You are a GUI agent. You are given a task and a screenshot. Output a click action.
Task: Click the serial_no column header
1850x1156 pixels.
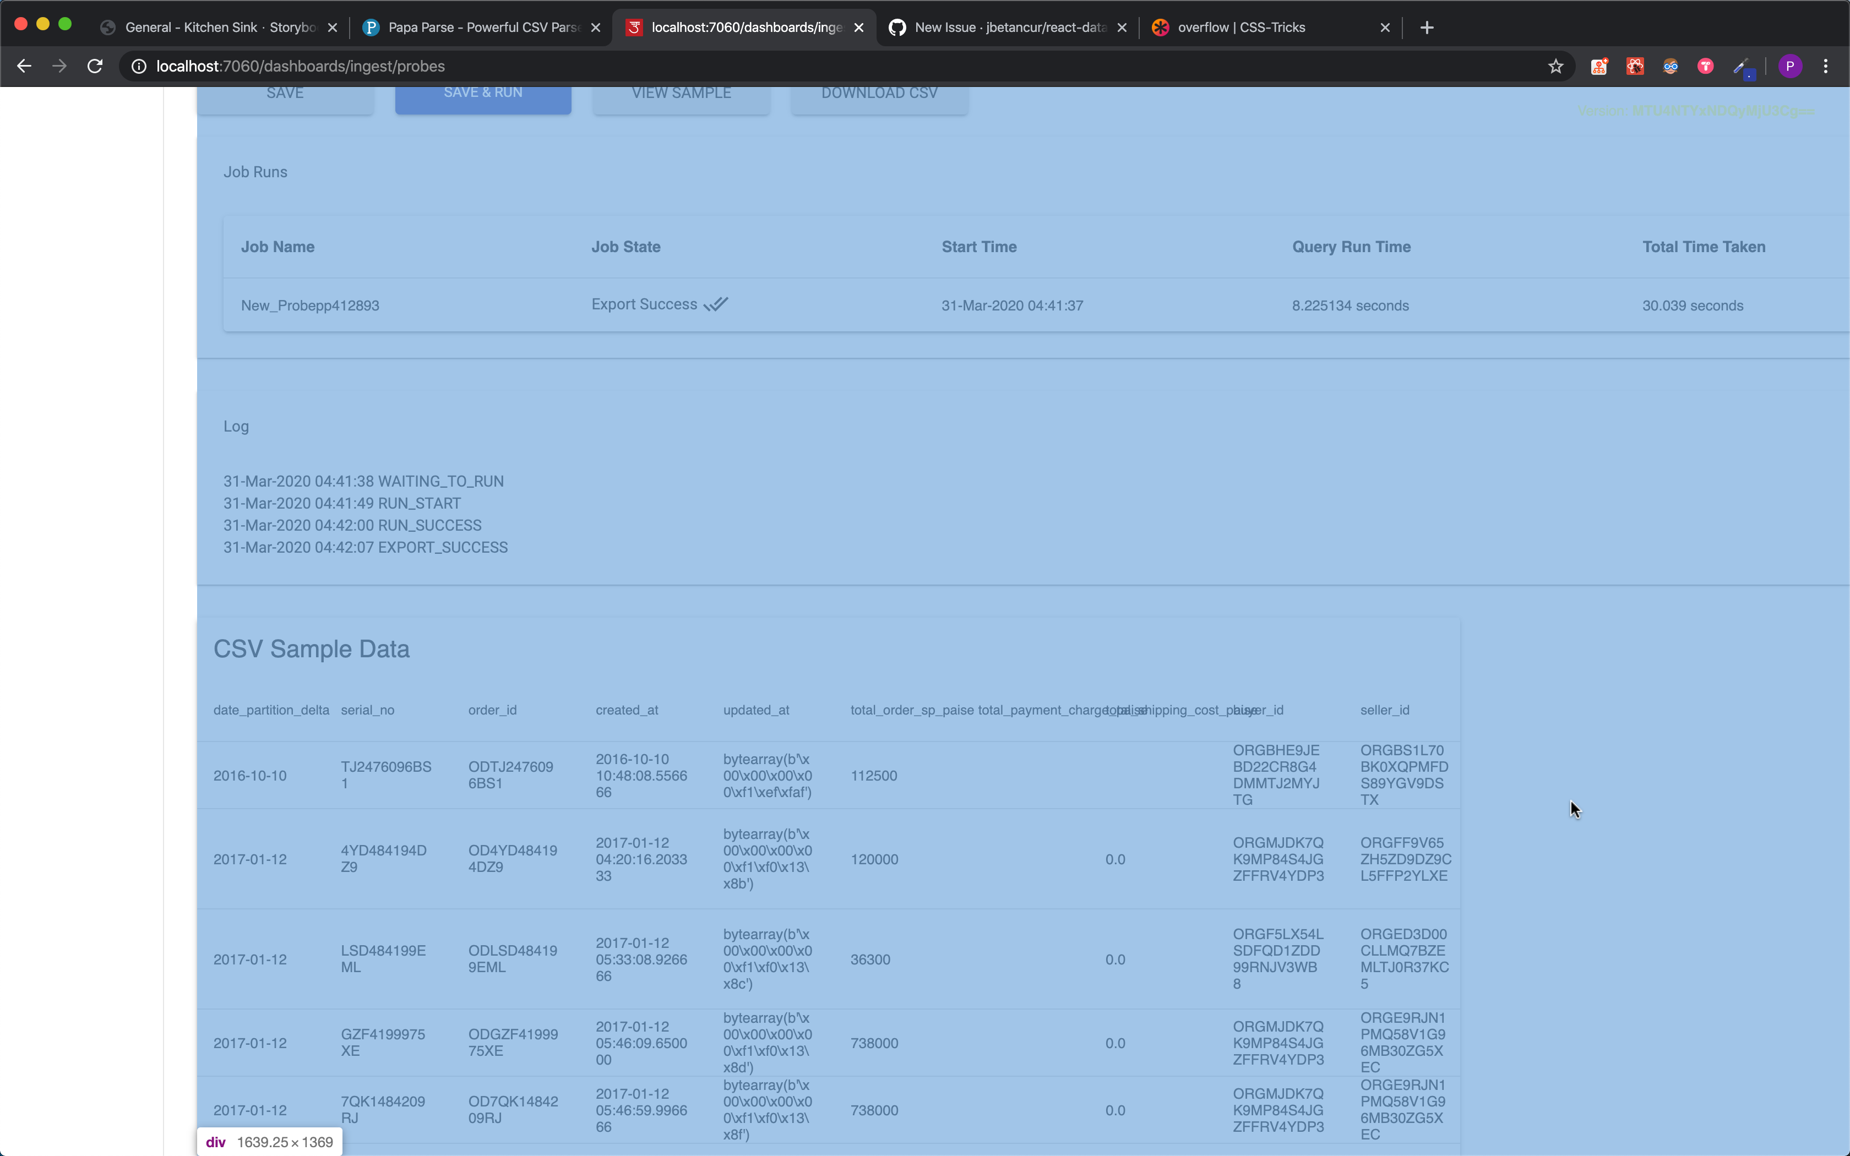click(368, 710)
